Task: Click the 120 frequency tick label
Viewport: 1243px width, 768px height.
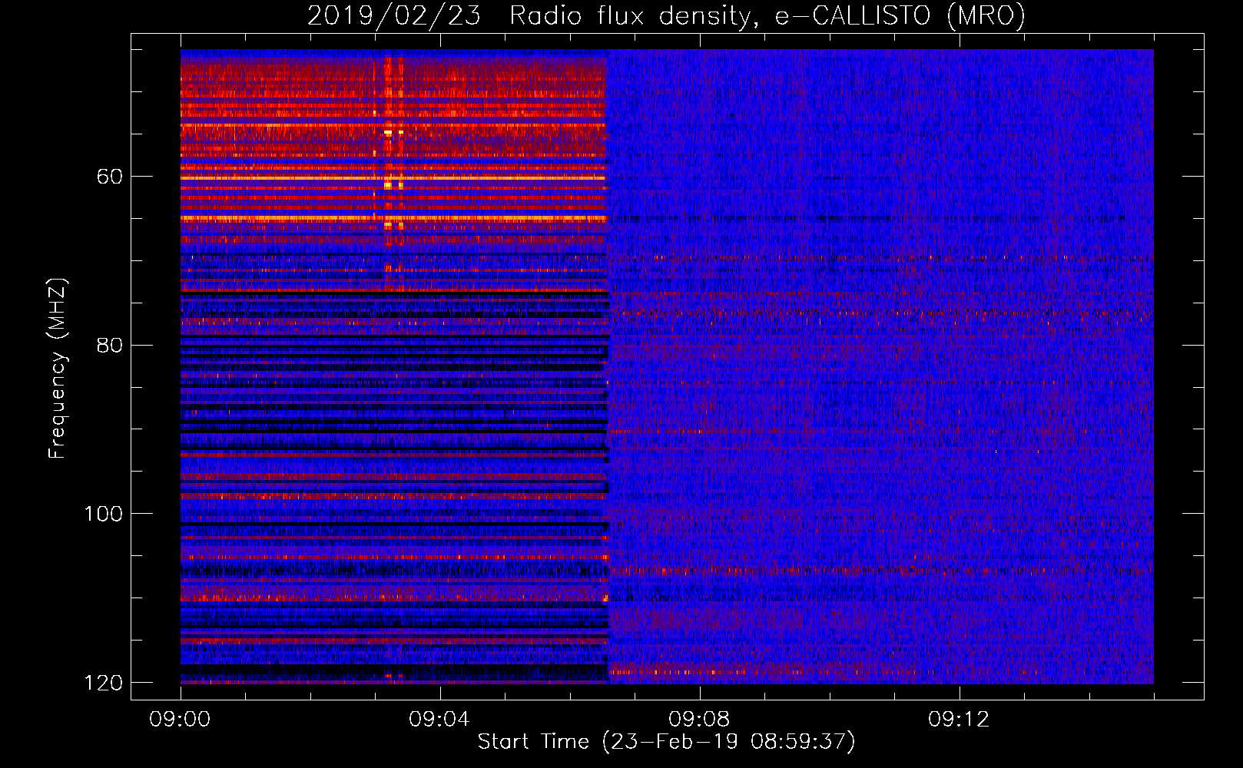Action: (103, 683)
